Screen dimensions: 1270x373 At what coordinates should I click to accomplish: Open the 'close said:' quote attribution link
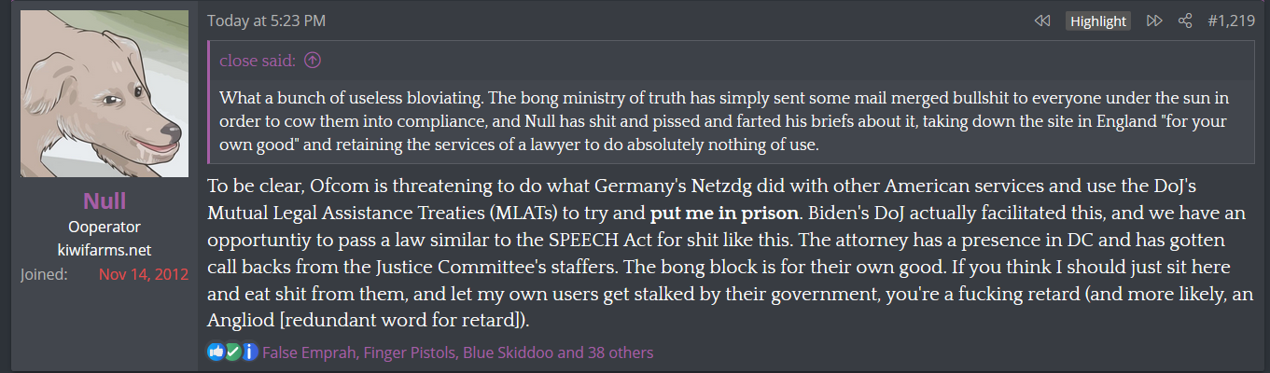pyautogui.click(x=258, y=62)
